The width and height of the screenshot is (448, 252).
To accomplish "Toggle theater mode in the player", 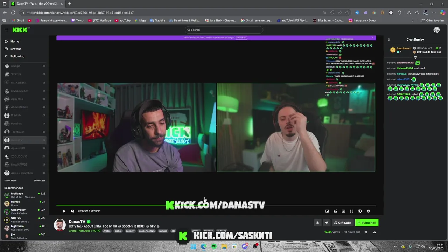I will tap(343, 211).
